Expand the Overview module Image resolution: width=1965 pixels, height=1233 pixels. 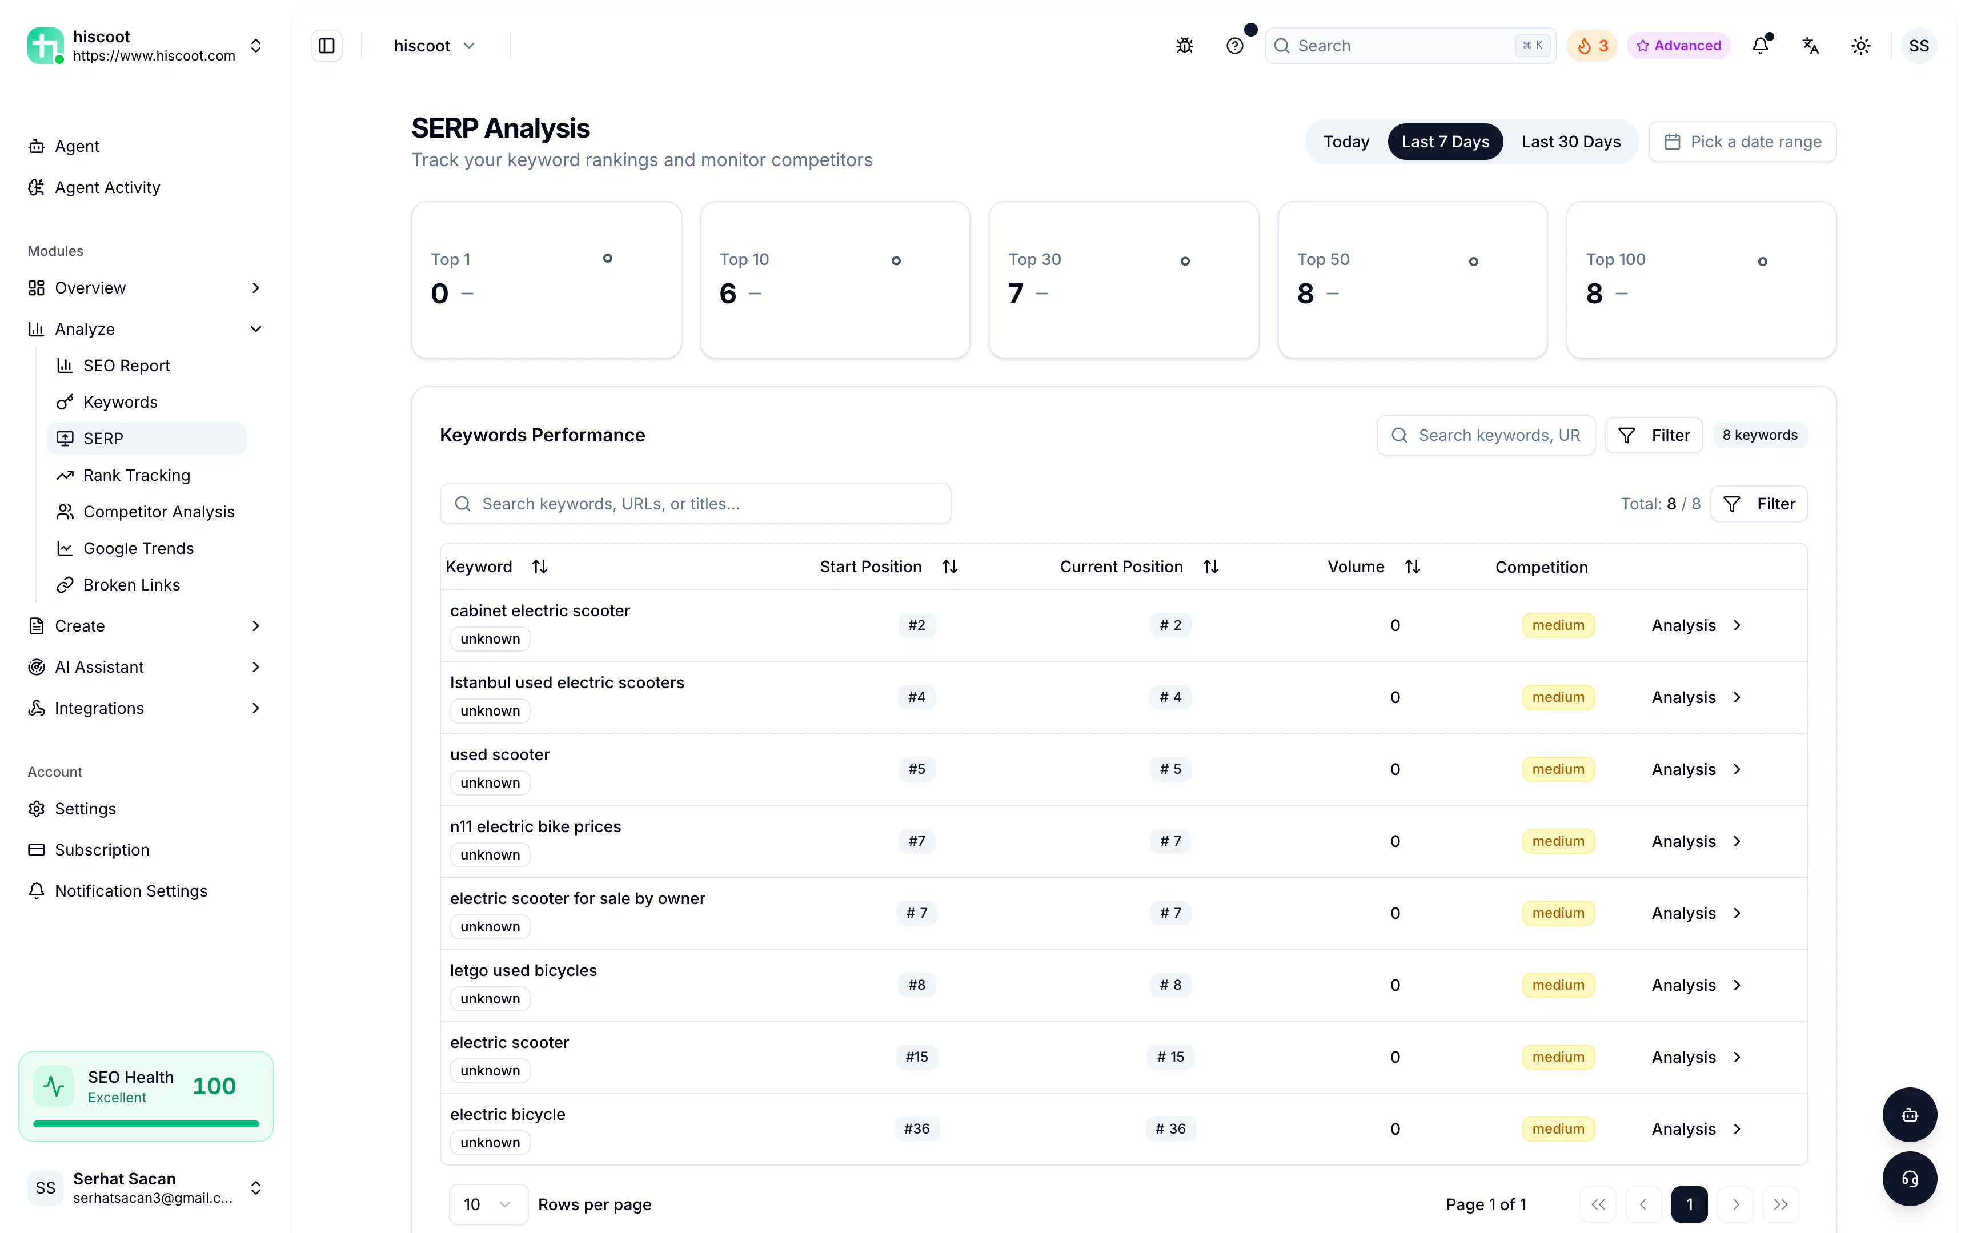(145, 288)
